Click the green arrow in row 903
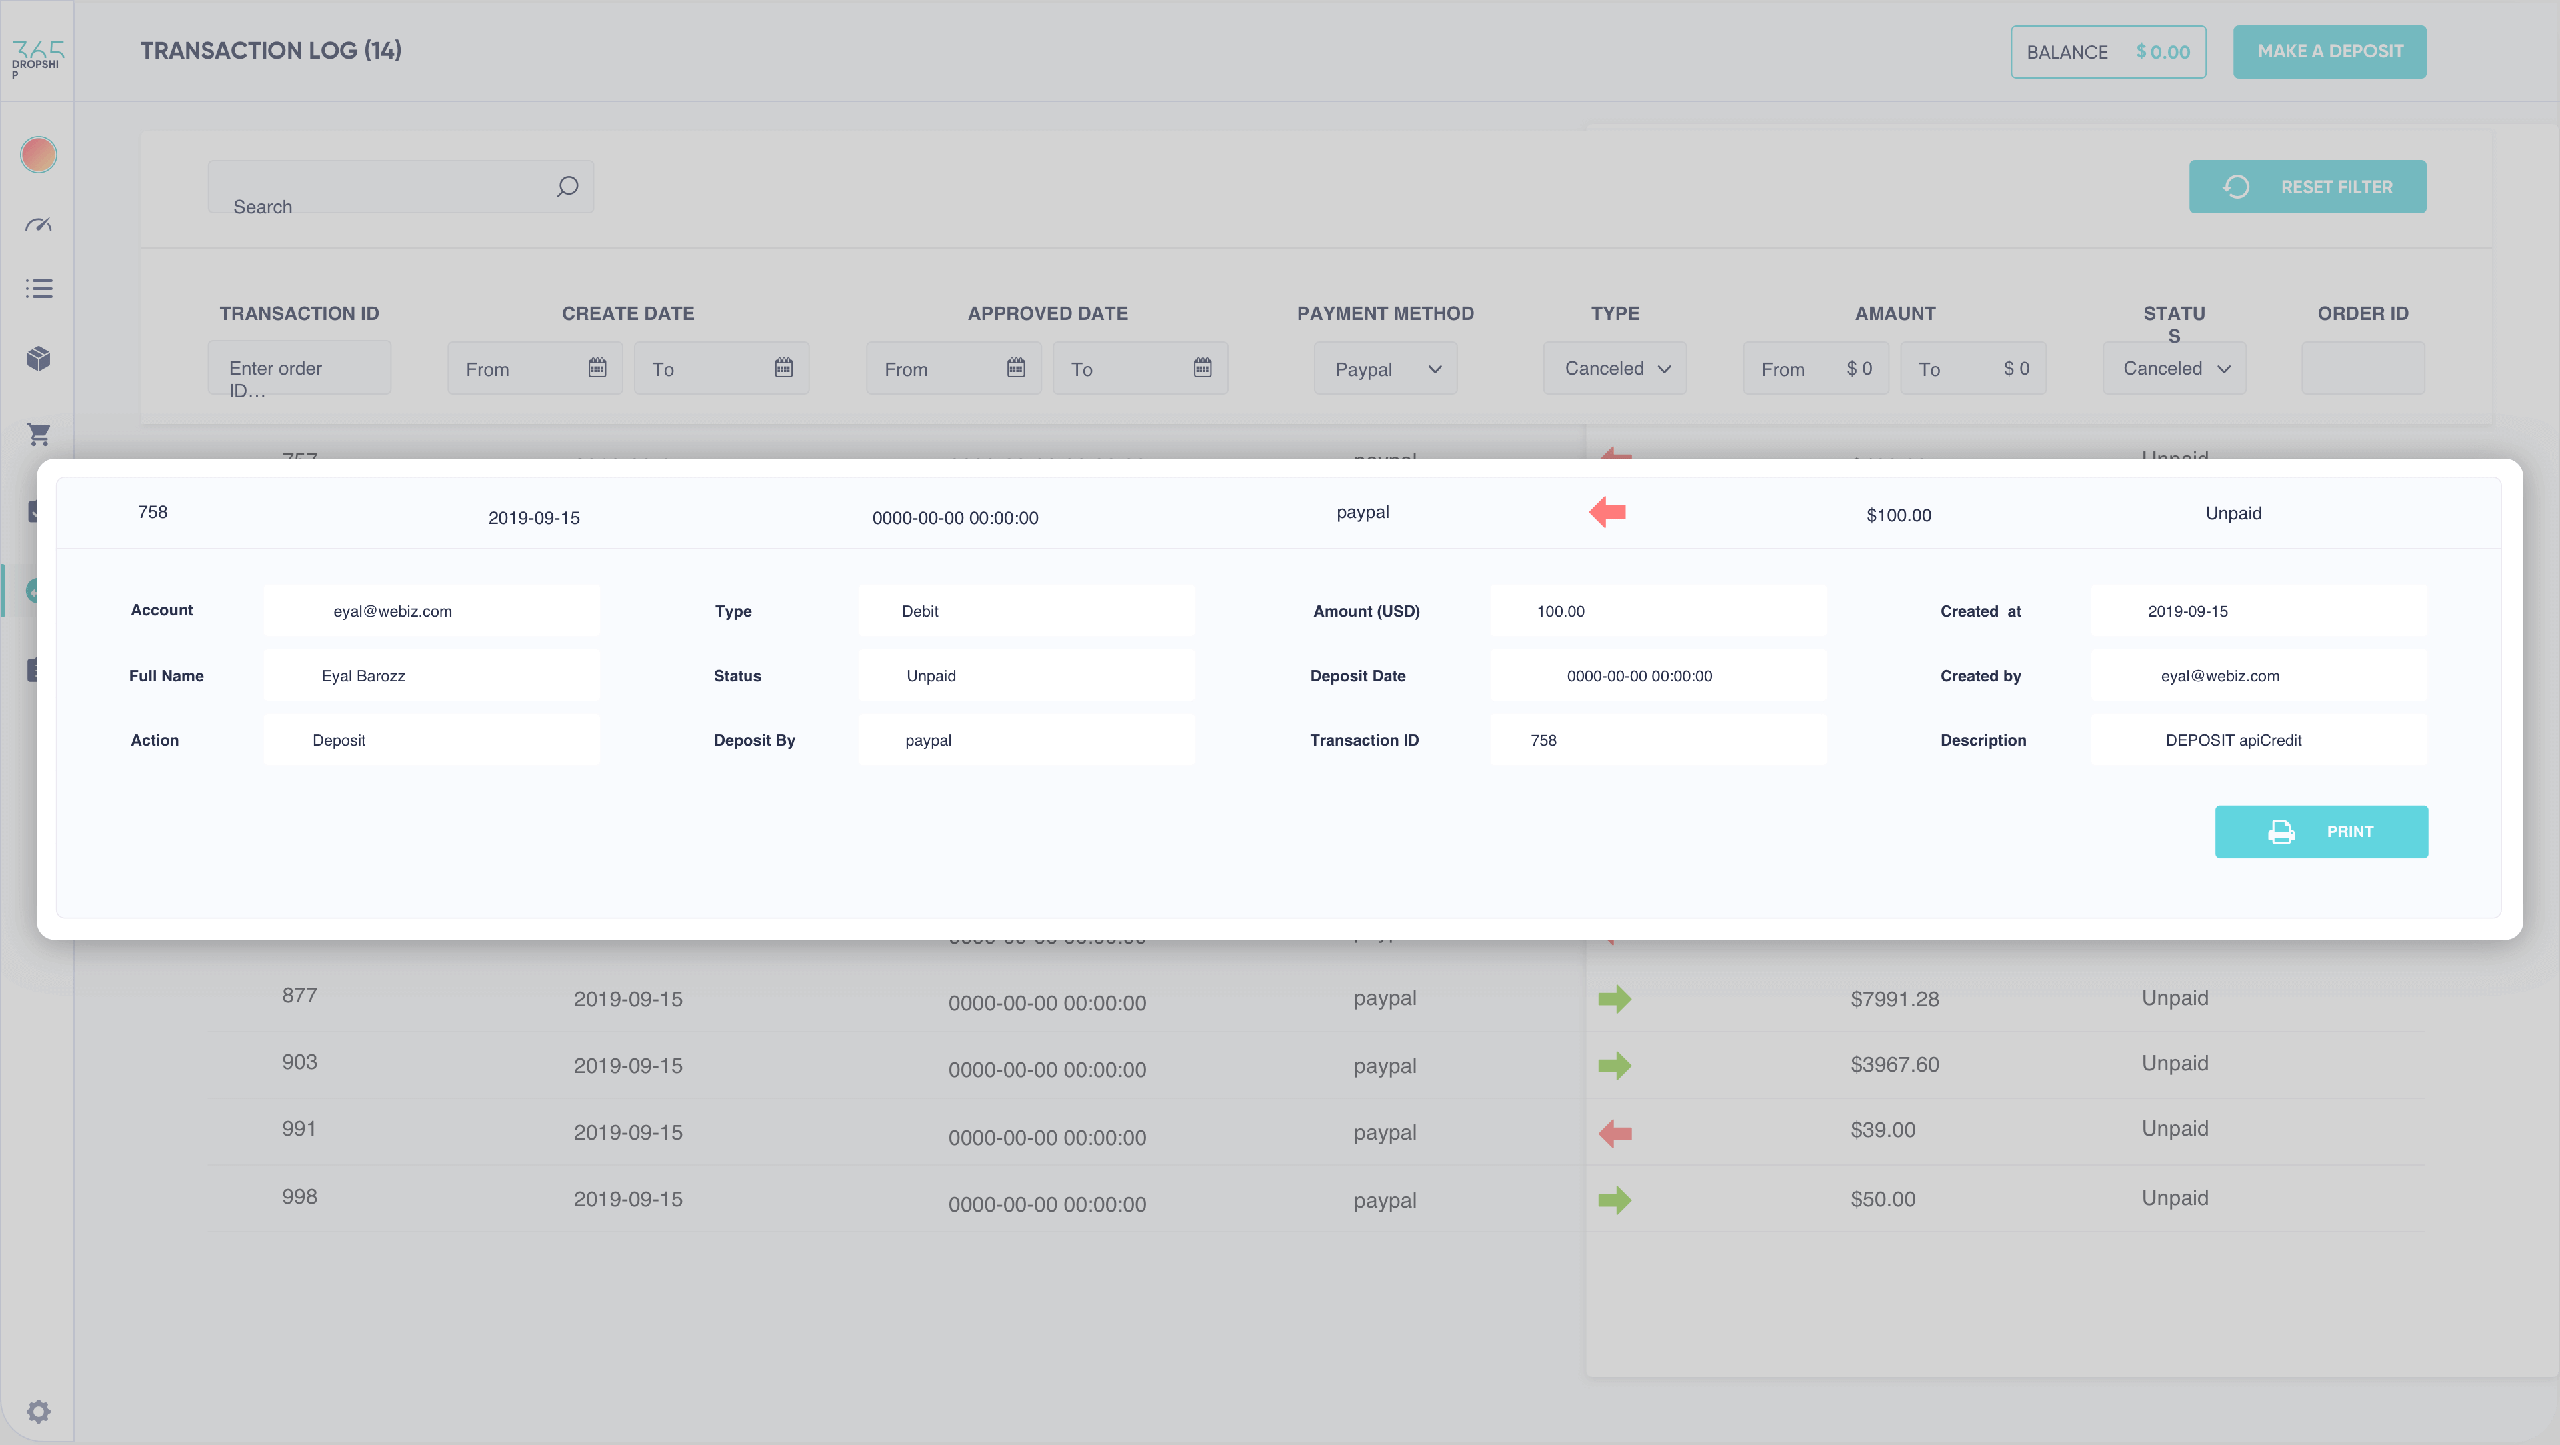2560x1445 pixels. [x=1615, y=1065]
